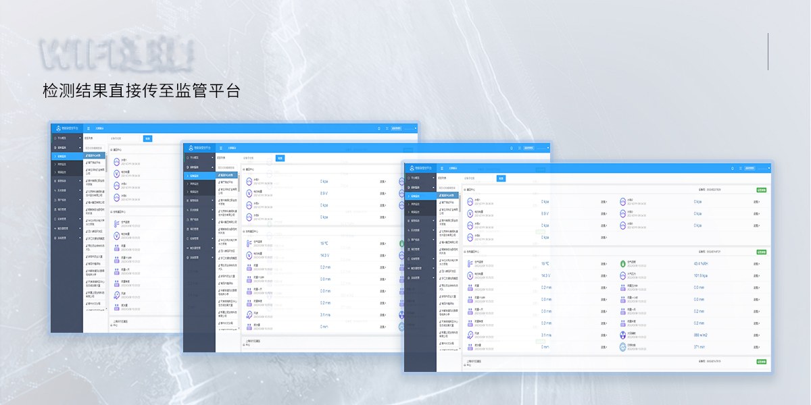Click the green humidity drop icon in the front window
The width and height of the screenshot is (811, 405).
(622, 264)
